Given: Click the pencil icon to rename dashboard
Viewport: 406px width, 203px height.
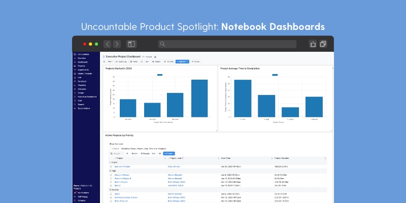Looking at the screenshot, I should [x=143, y=56].
